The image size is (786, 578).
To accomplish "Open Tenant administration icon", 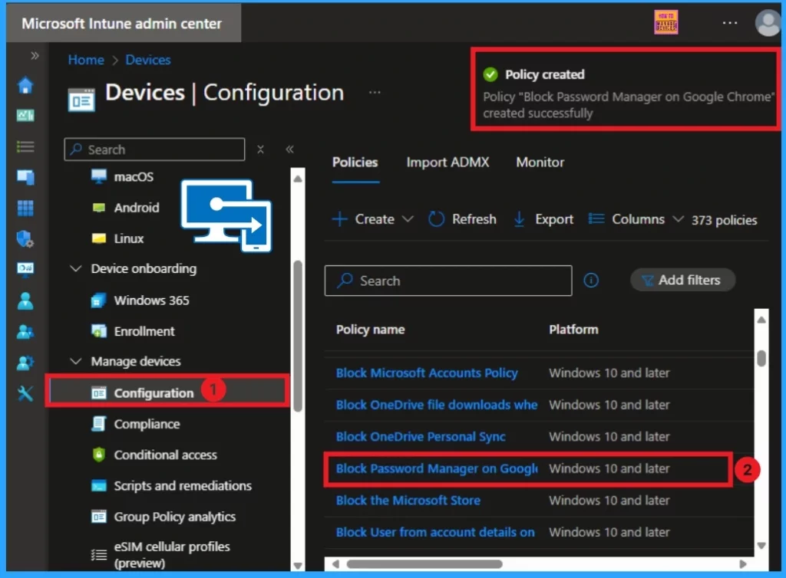I will click(25, 363).
